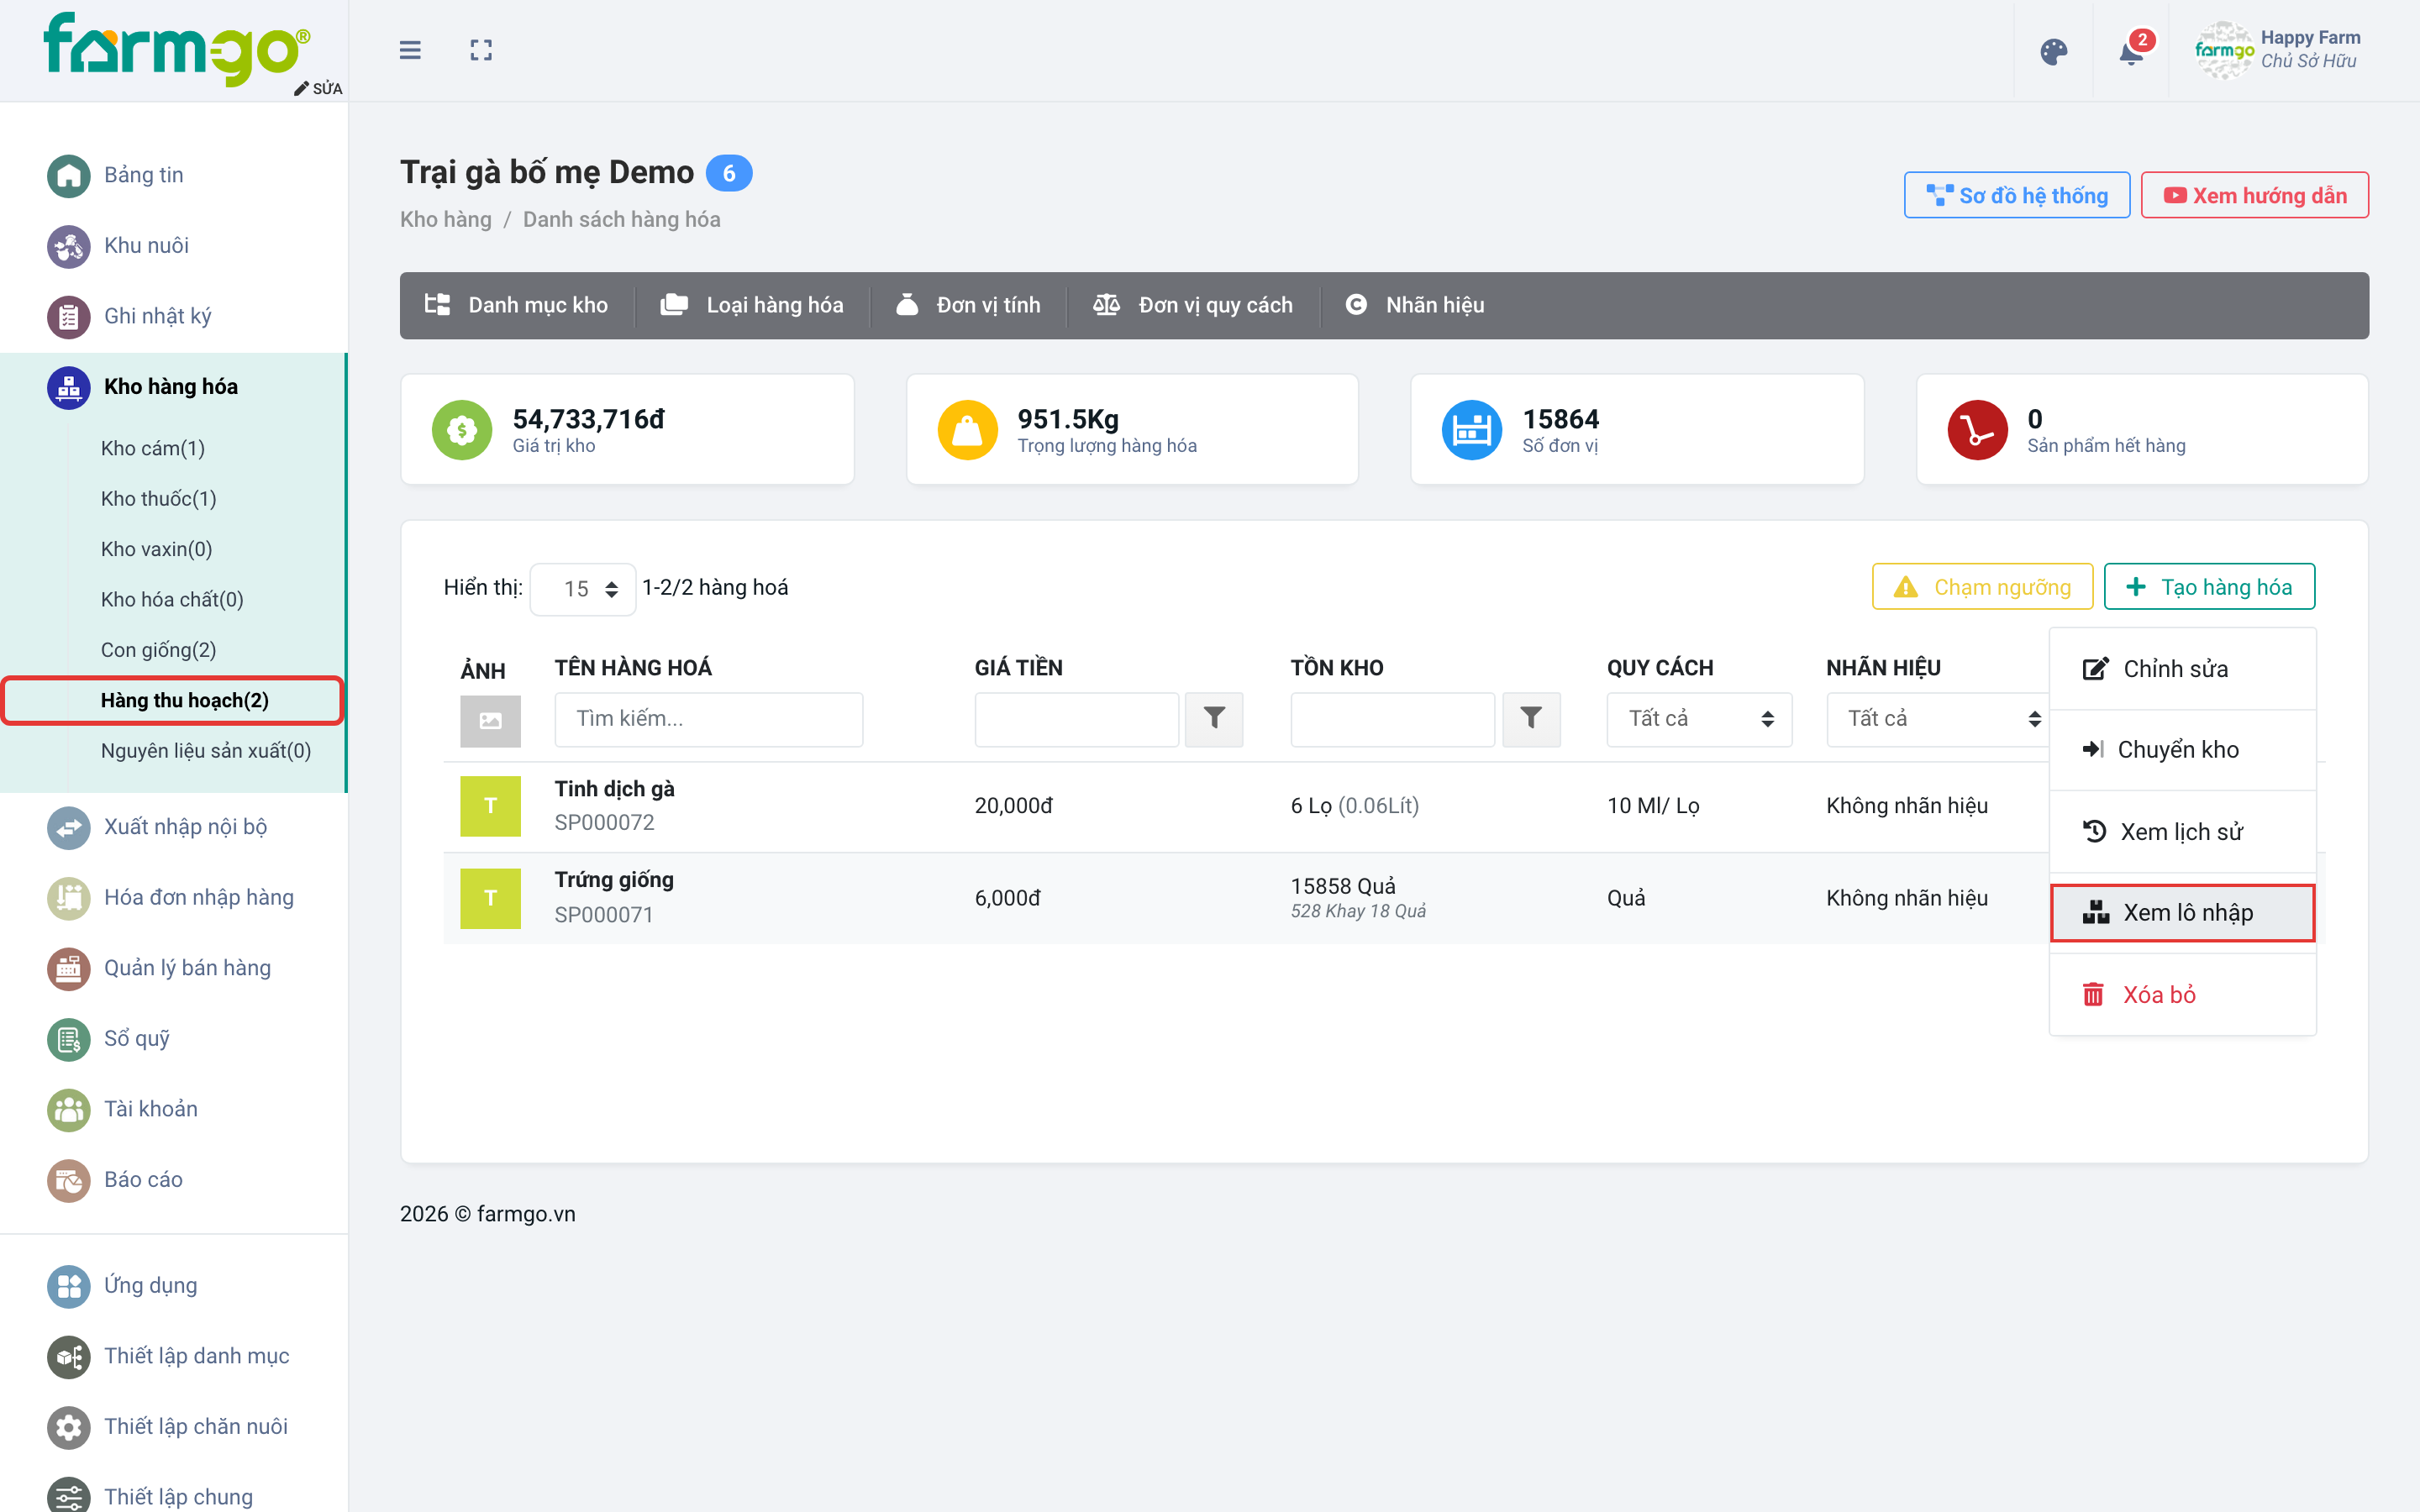Click the Báo cáo chart icon
The height and width of the screenshot is (1512, 2420).
click(68, 1180)
